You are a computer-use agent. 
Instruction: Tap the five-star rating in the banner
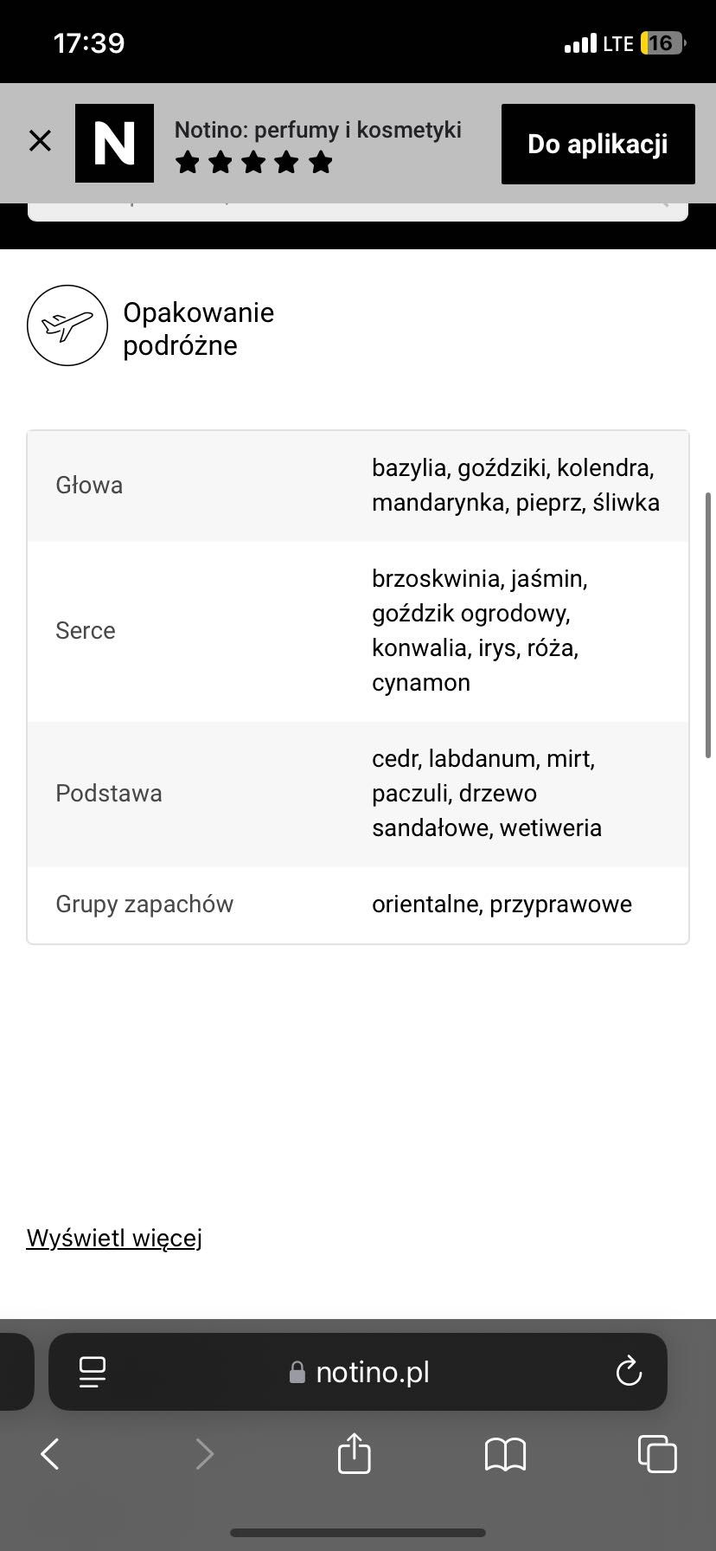[x=254, y=163]
